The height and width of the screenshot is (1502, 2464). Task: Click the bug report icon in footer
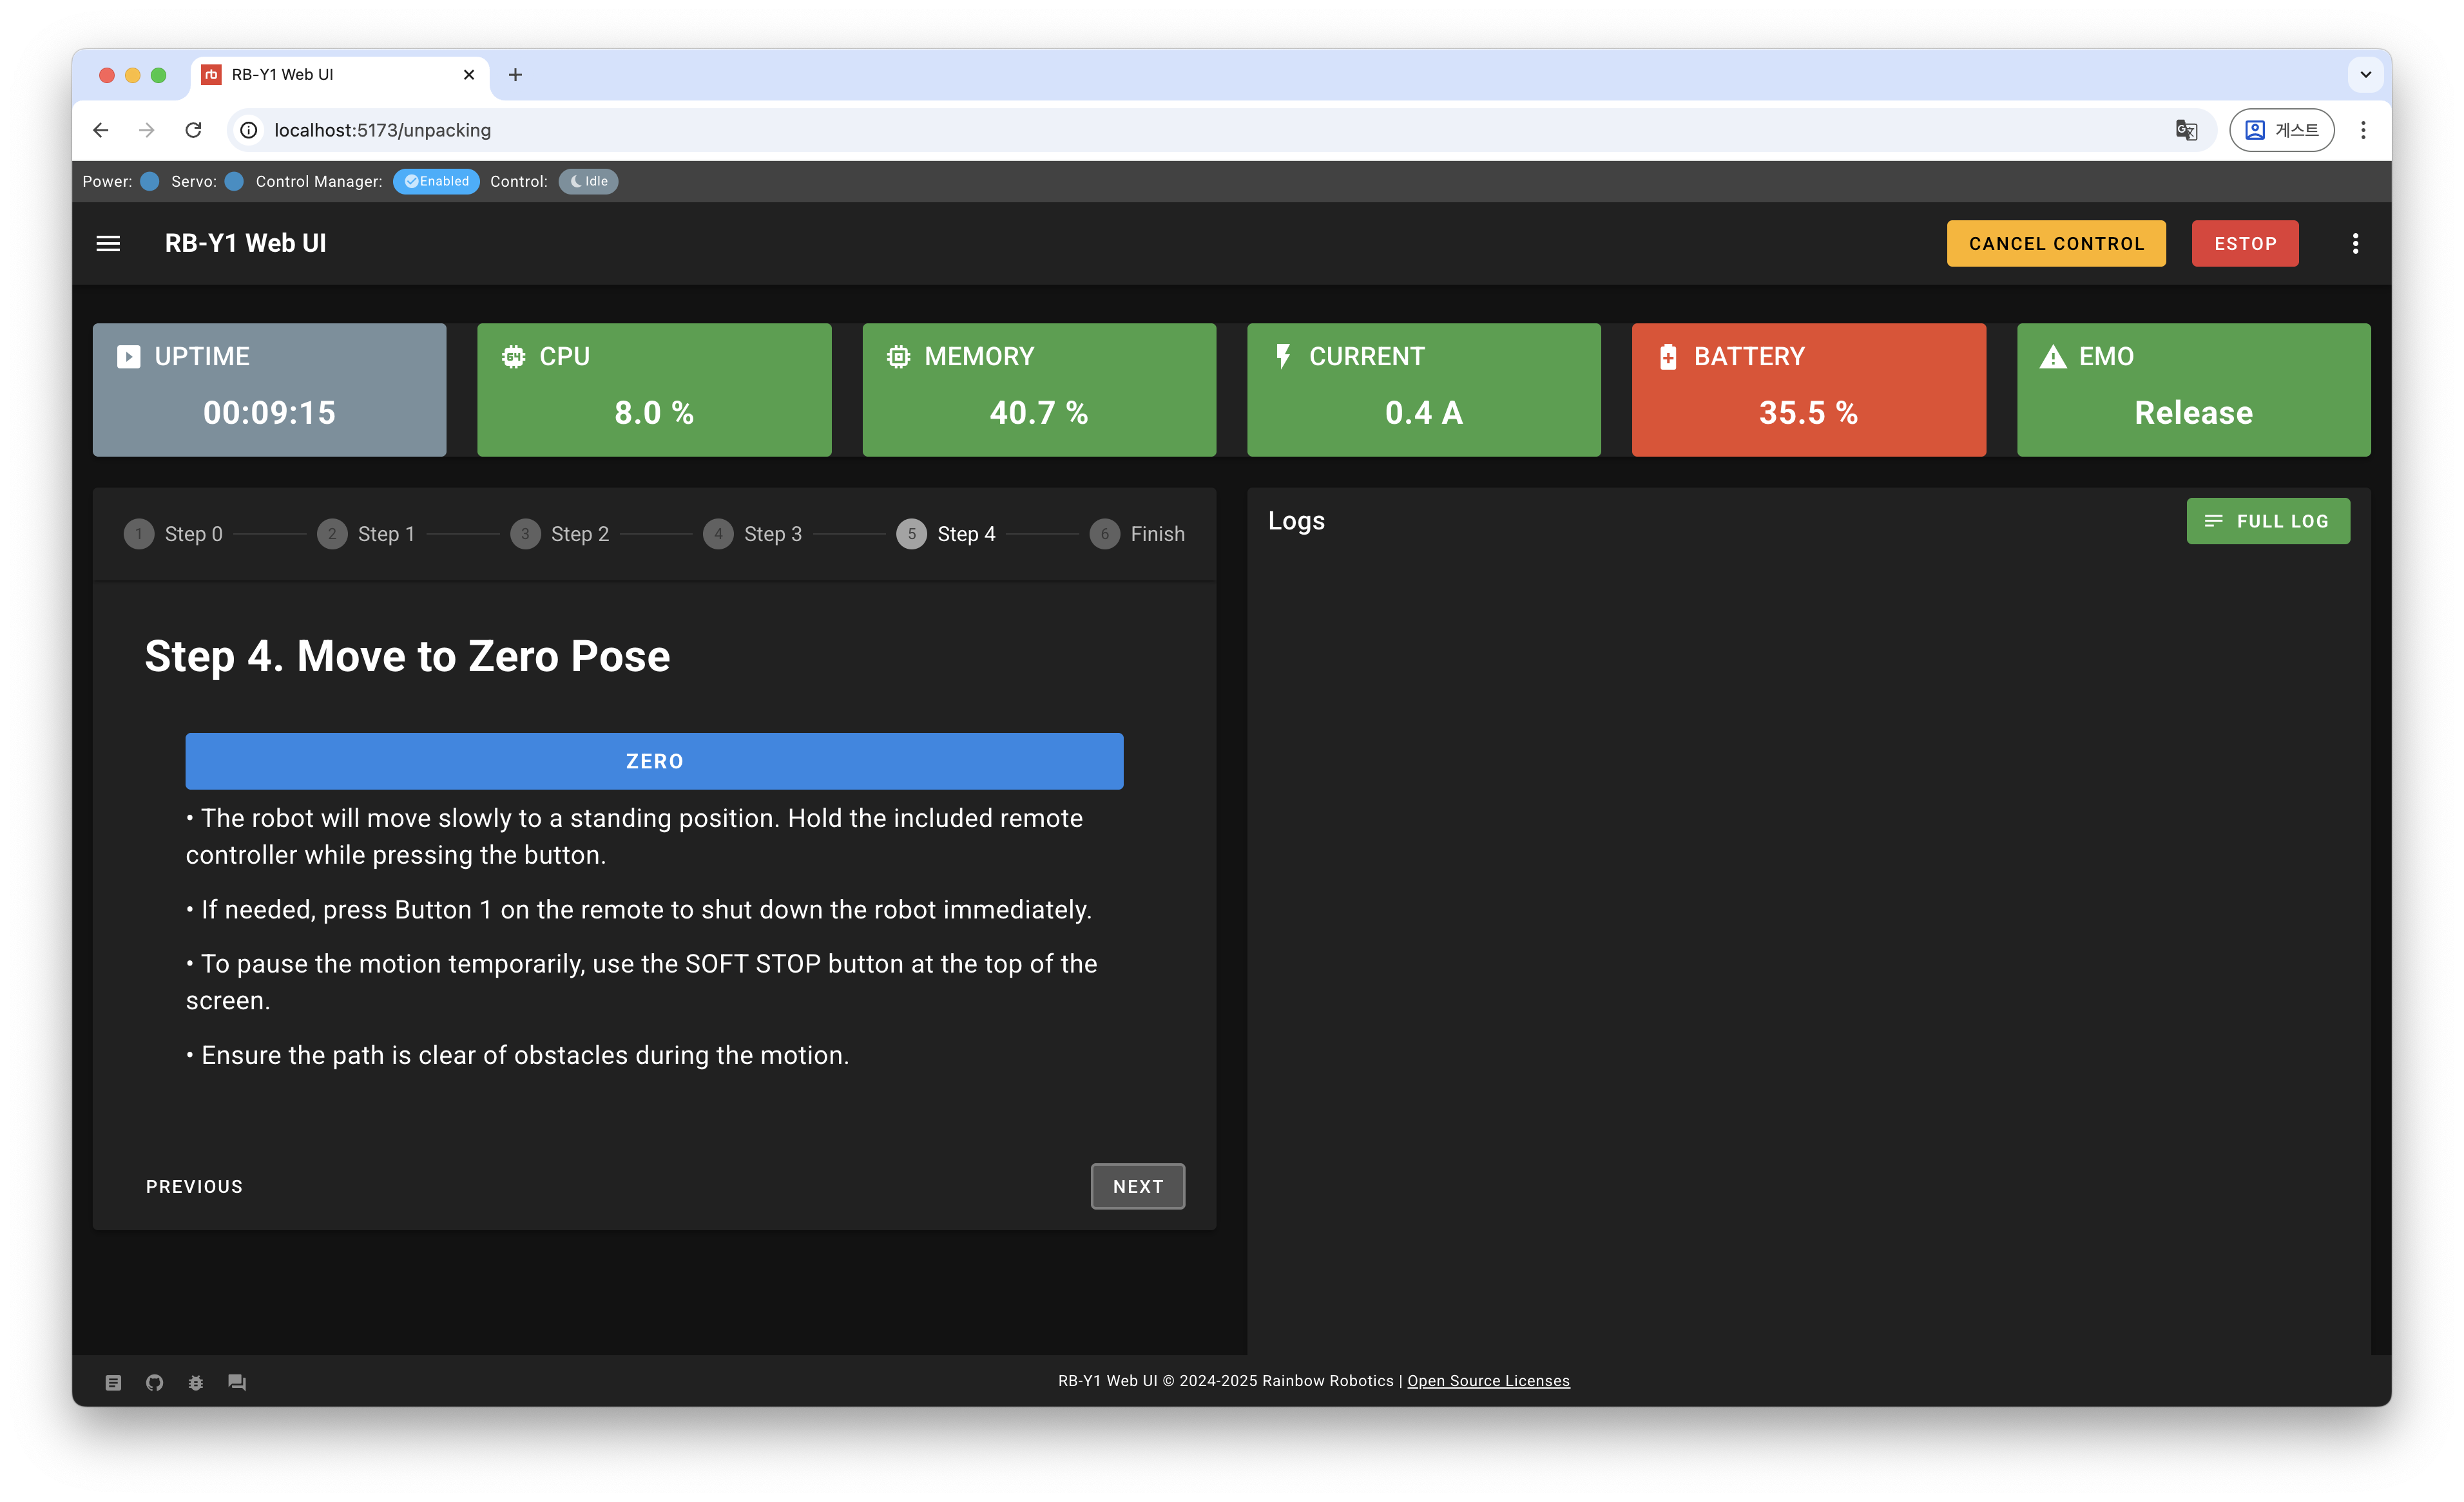(196, 1382)
